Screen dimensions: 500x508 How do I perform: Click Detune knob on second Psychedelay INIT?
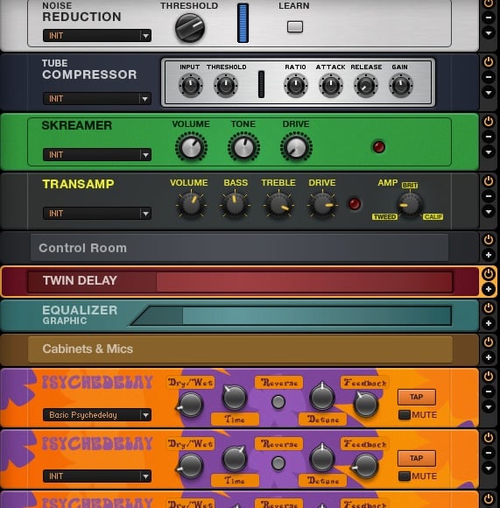coord(322,457)
